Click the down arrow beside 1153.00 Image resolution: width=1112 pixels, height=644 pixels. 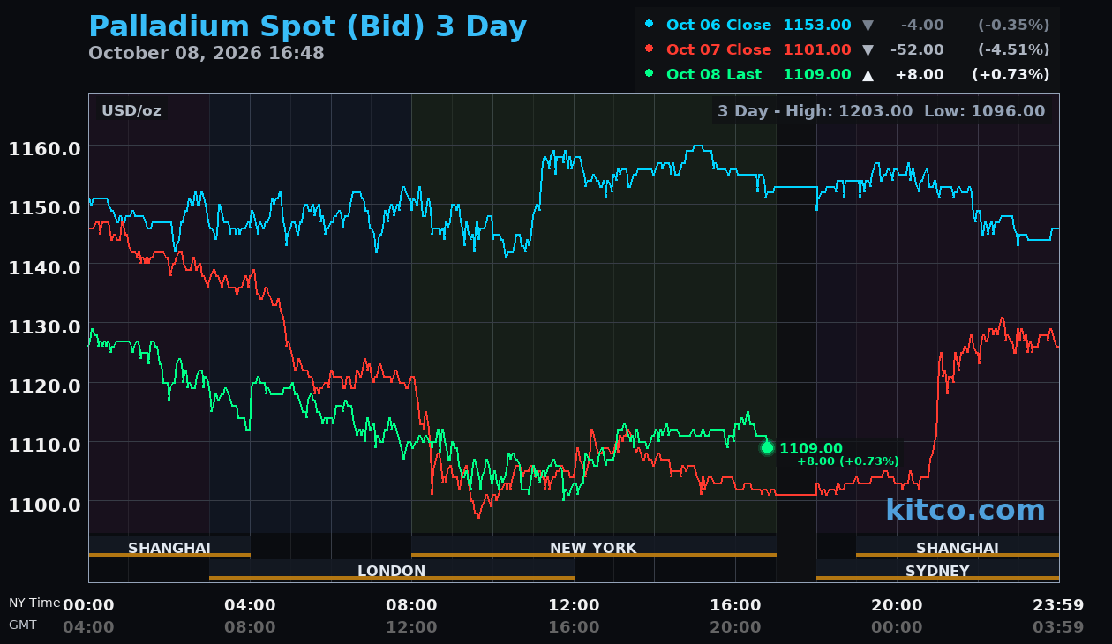tap(868, 26)
